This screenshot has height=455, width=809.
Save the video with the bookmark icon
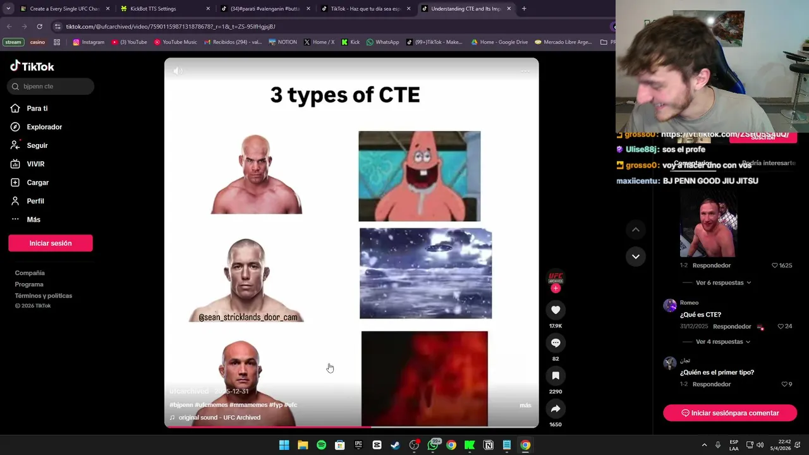click(x=556, y=375)
